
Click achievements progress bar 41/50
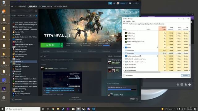point(122,89)
